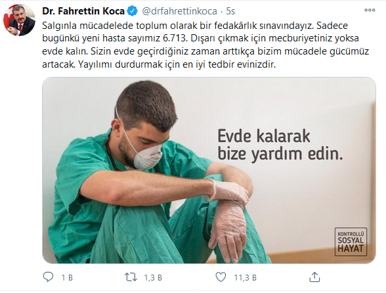This screenshot has width=386, height=293.
Task: Retweet this post using the retweet icon
Action: point(131,277)
